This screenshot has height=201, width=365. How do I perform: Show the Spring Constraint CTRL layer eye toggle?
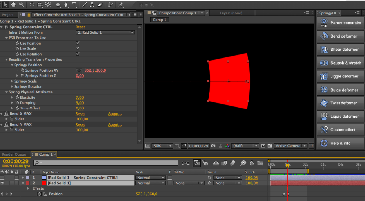point(2,178)
